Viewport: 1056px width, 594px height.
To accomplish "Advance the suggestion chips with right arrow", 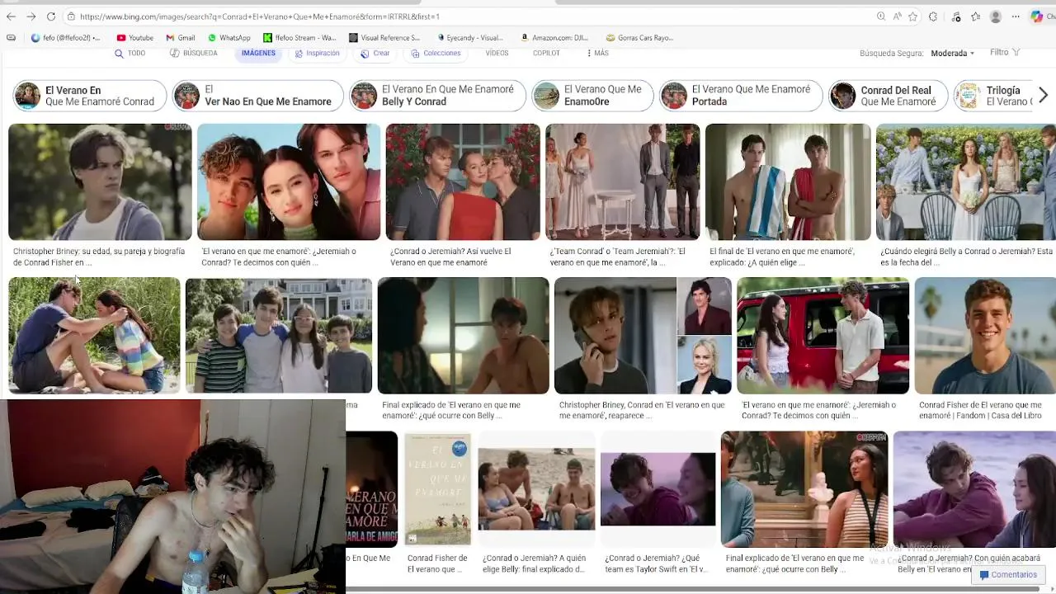I will [x=1043, y=96].
